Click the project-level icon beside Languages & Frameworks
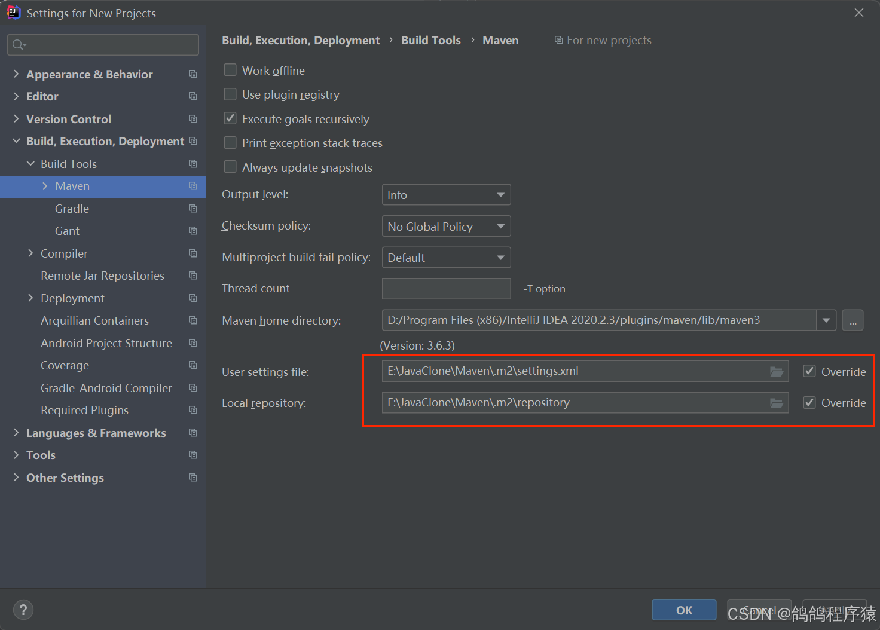The width and height of the screenshot is (880, 630). click(x=192, y=433)
